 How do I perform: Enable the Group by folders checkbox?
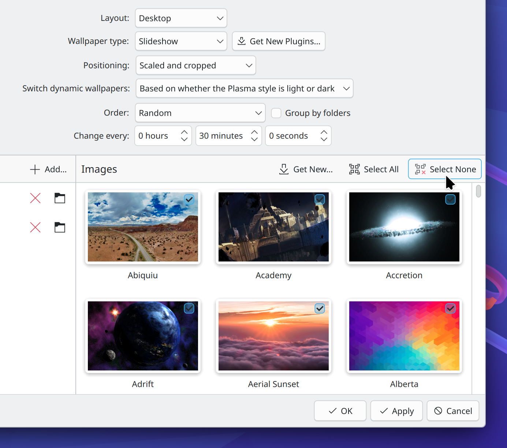[276, 113]
